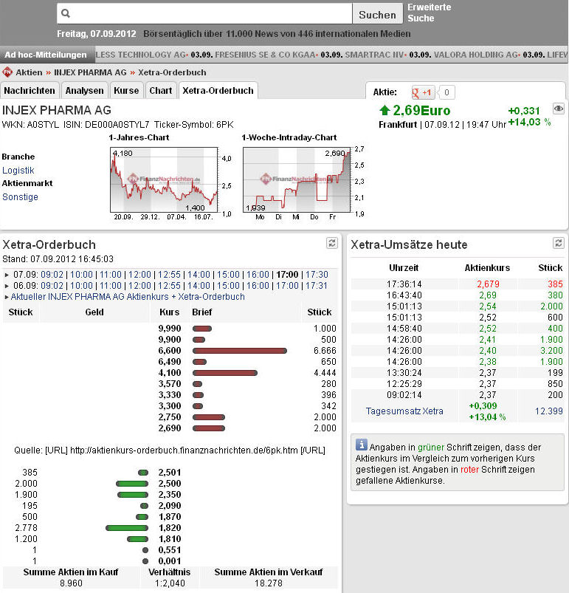Click the red bar for Brief 4,100
This screenshot has height=593, width=569.
pos(225,373)
